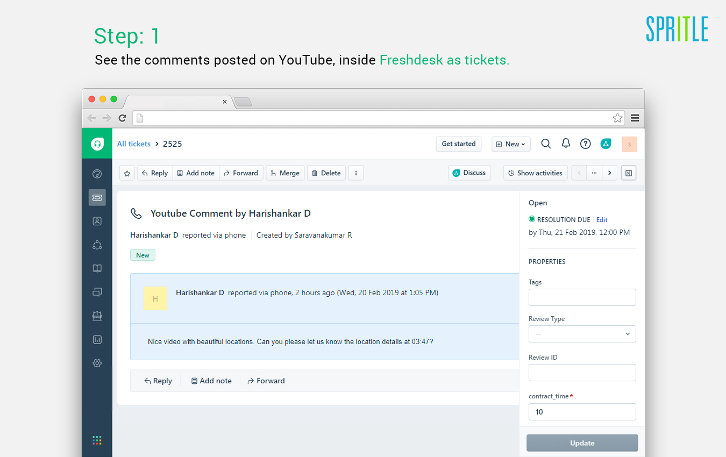Open a new browser tab
Image resolution: width=726 pixels, height=457 pixels.
pos(243,102)
